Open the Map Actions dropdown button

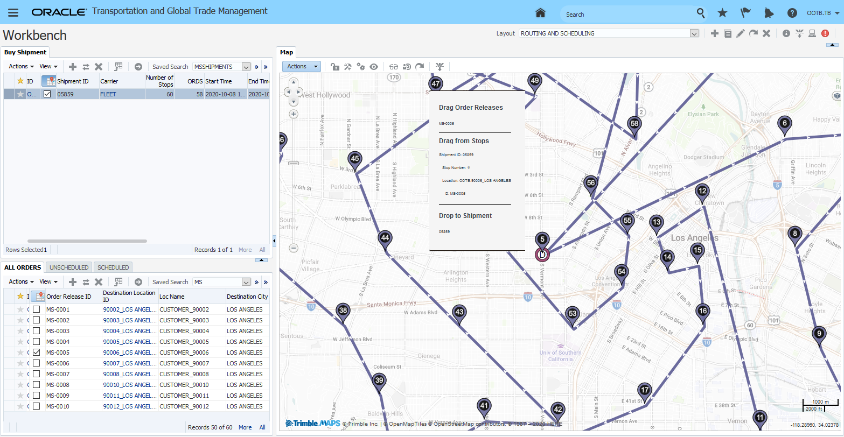(301, 67)
